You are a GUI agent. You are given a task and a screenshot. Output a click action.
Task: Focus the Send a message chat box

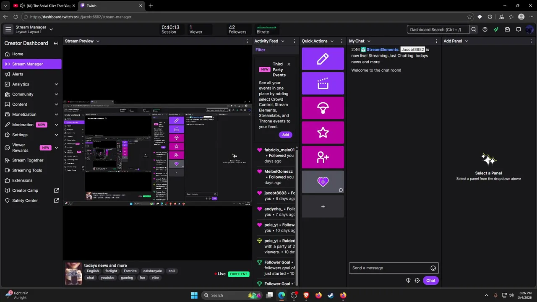394,268
